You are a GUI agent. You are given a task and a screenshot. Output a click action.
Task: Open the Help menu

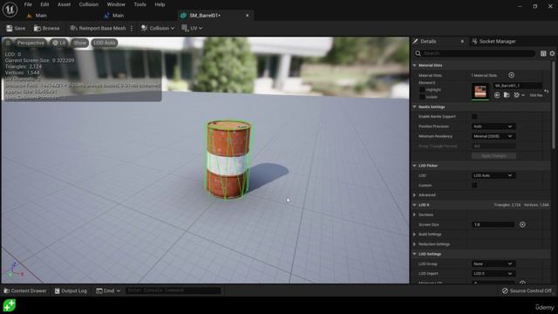point(160,4)
